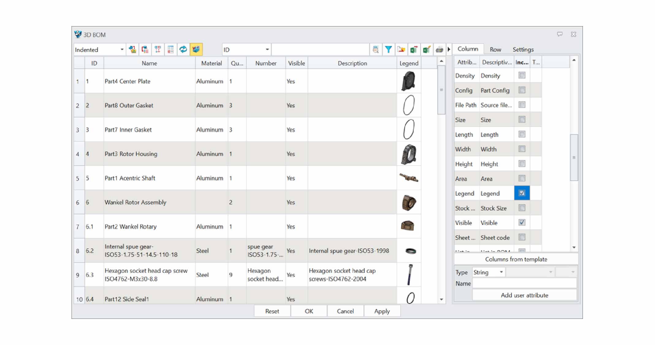Uncheck the Legend include checkbox

[x=522, y=193]
